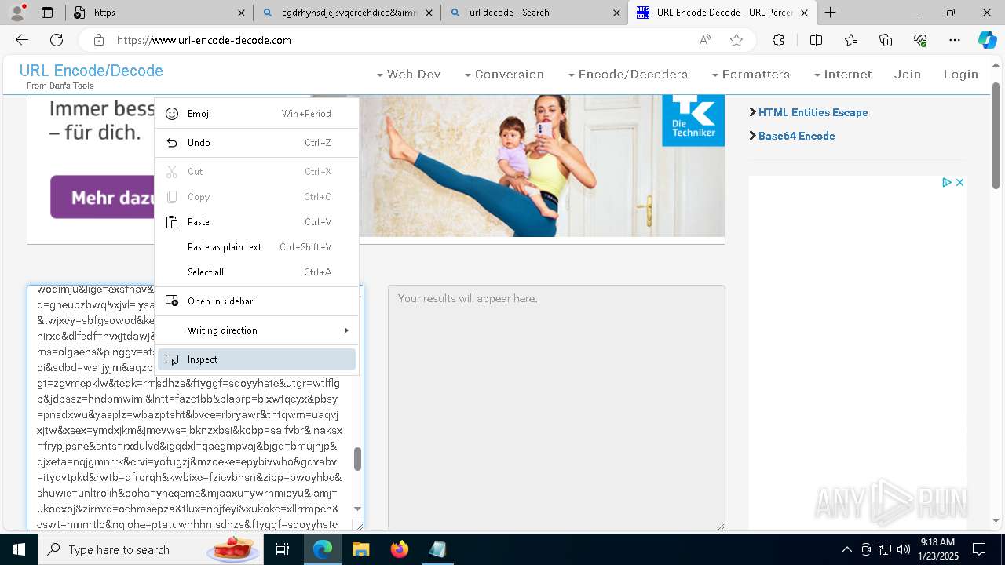The image size is (1005, 565).
Task: Close the URL Encode Decode tab
Action: [x=804, y=13]
